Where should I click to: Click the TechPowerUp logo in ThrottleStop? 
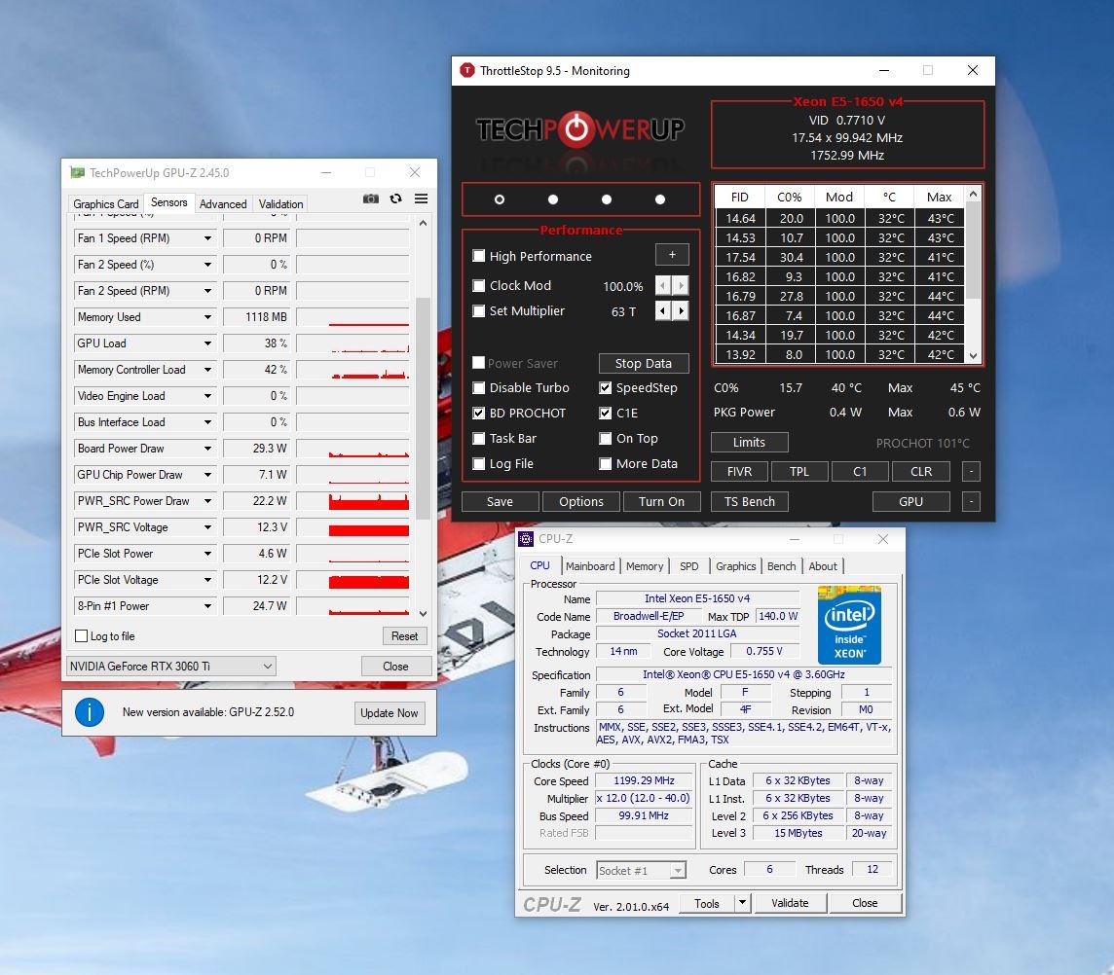click(580, 129)
